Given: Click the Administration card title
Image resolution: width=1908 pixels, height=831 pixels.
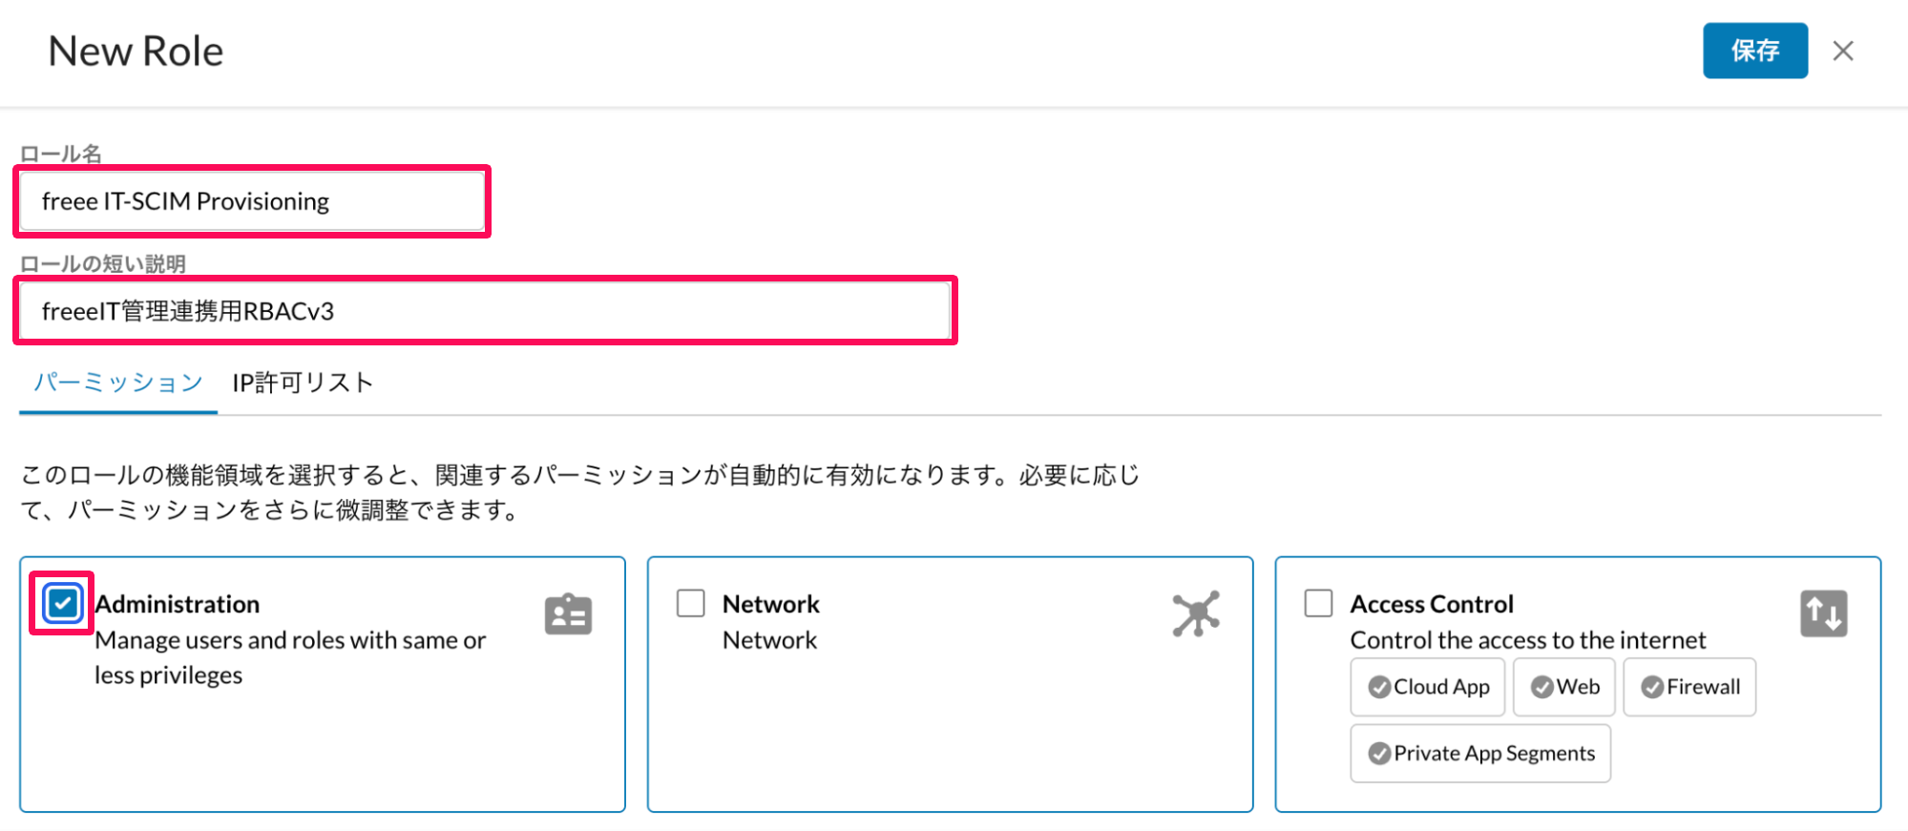Looking at the screenshot, I should (178, 604).
